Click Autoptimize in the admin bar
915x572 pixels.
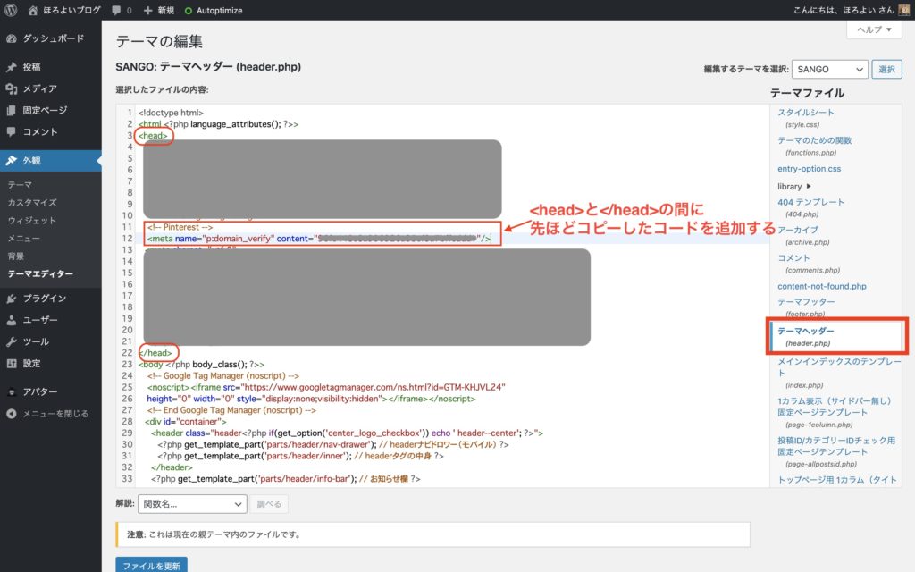(x=220, y=11)
